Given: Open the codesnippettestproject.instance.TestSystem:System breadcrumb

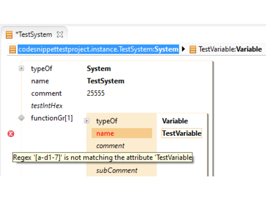Looking at the screenshot, I should (98, 49).
